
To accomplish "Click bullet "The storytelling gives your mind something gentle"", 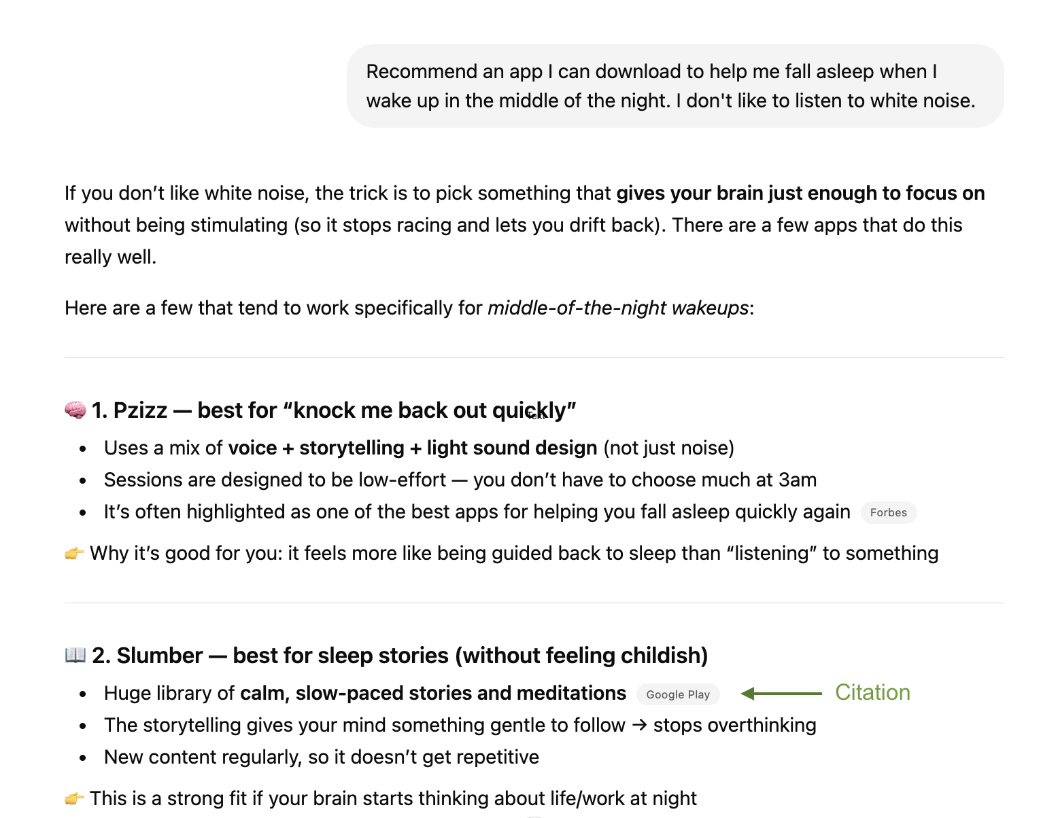I will tap(460, 726).
